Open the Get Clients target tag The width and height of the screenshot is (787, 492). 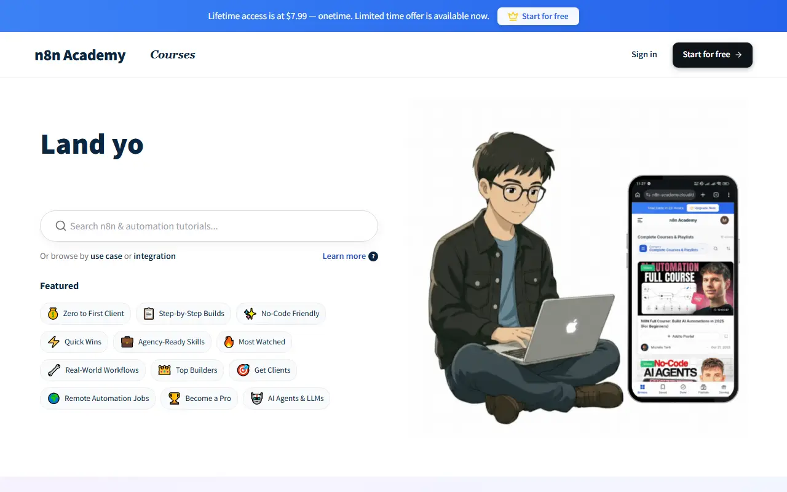tap(263, 370)
